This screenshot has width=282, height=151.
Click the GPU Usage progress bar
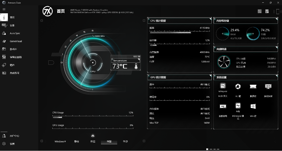tap(93, 128)
